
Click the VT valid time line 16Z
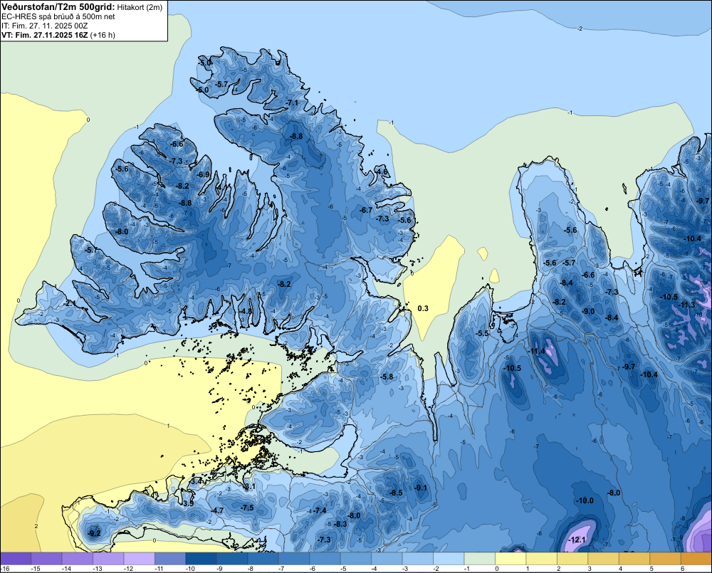(58, 35)
